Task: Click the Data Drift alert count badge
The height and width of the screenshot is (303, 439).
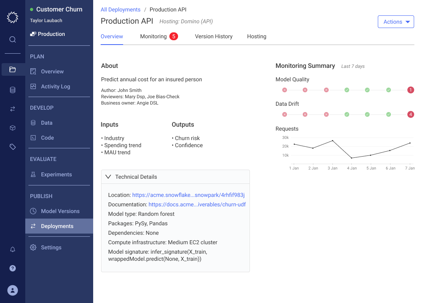Action: tap(411, 114)
